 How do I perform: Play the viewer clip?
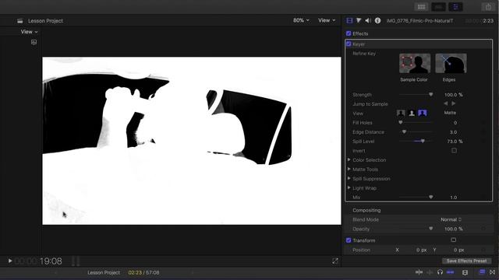click(x=10, y=261)
